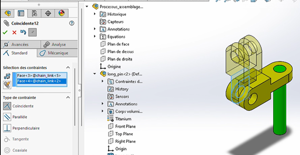Viewport: 300px width, 155px height.
Task: Select the Titanium material entry
Action: (123, 119)
